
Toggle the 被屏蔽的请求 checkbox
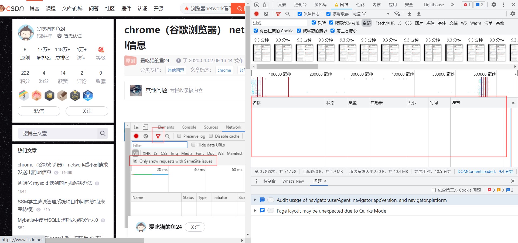click(x=299, y=31)
